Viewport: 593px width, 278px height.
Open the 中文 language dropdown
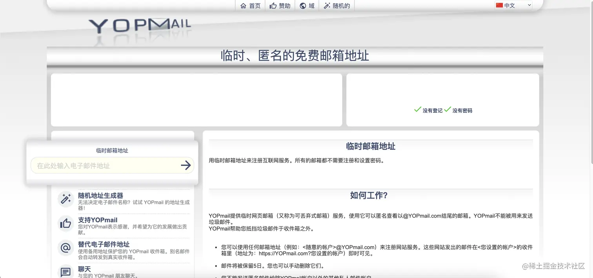pyautogui.click(x=513, y=5)
